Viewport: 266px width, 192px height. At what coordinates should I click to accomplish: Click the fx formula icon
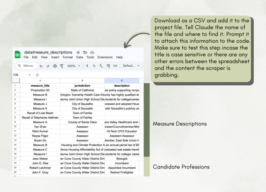pos(37,75)
